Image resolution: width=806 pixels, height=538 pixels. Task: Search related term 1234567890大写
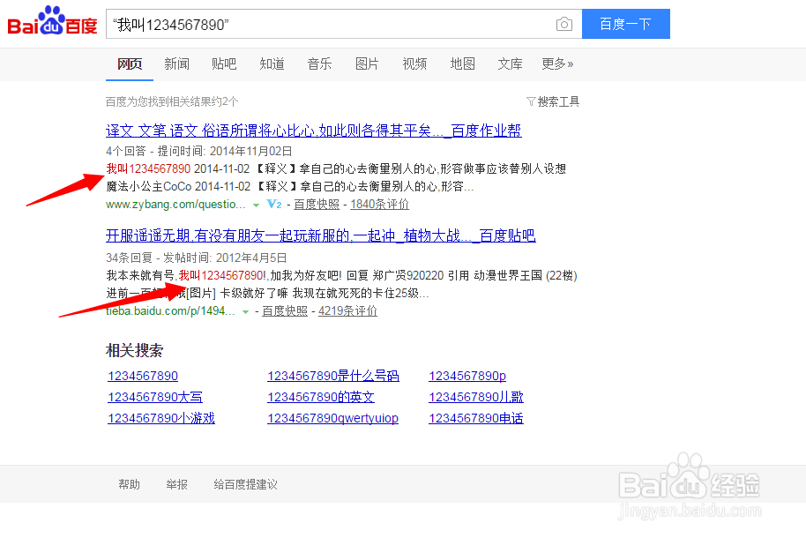155,397
